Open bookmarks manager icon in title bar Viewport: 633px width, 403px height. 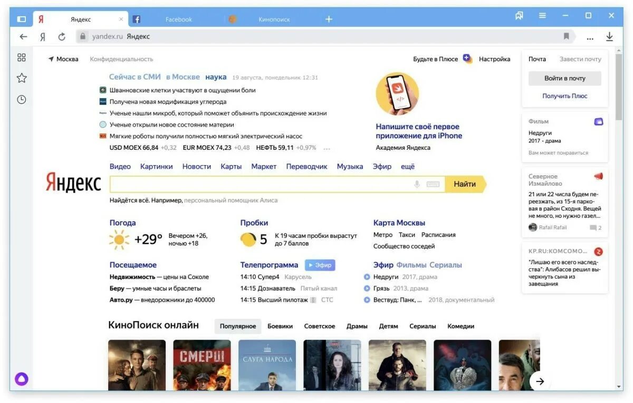(x=519, y=16)
